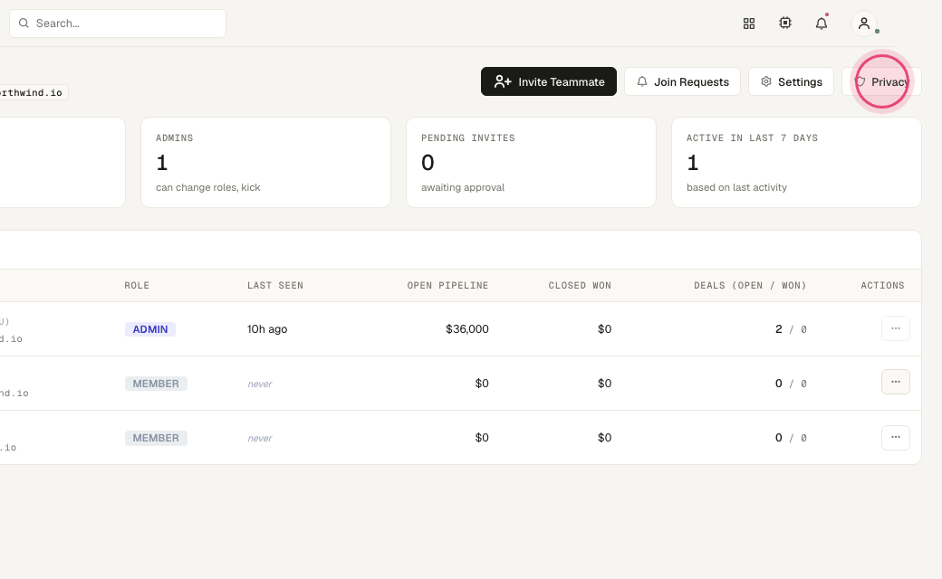Select the DEALS (OPEN / WON) header
This screenshot has width=942, height=579.
tap(750, 286)
